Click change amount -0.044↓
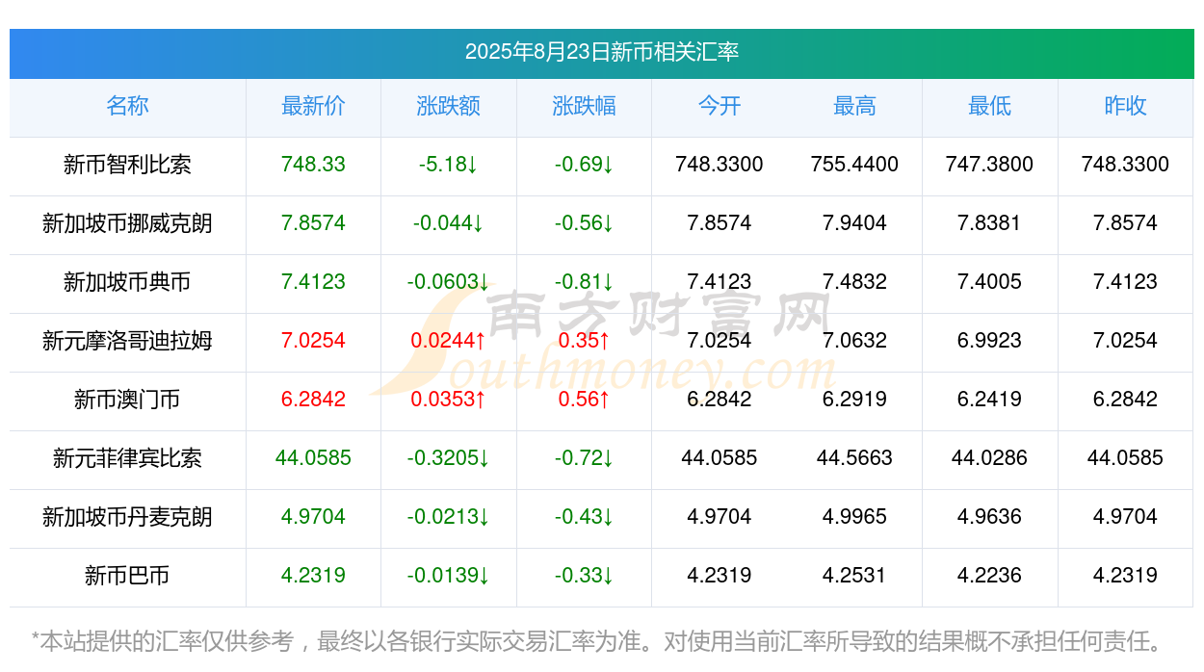The height and width of the screenshot is (672, 1204). tap(449, 223)
